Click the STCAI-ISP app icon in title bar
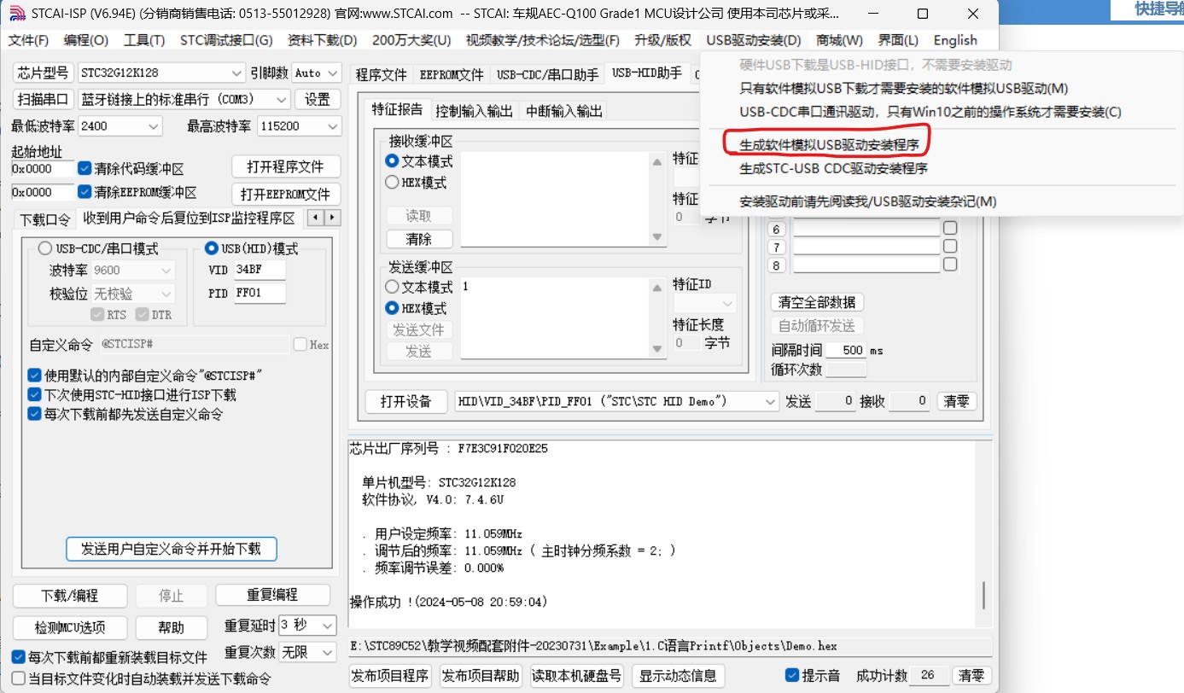Screen dimensions: 1184x693 16,14
